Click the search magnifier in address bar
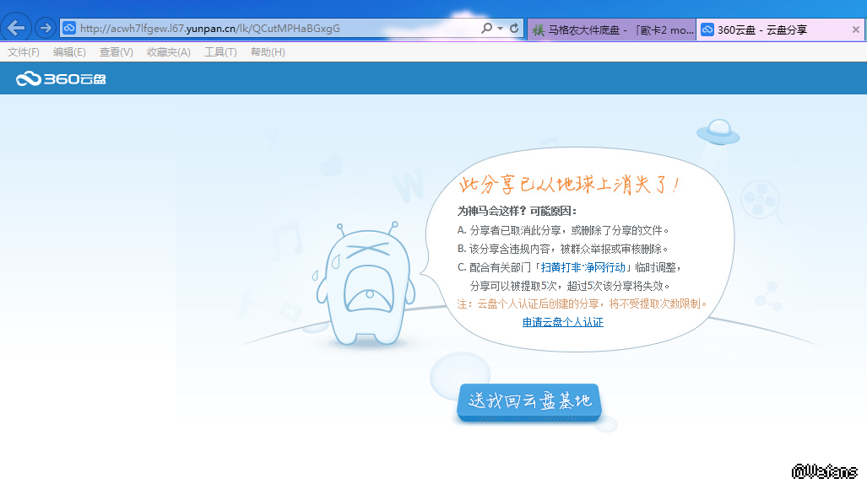 [x=486, y=28]
